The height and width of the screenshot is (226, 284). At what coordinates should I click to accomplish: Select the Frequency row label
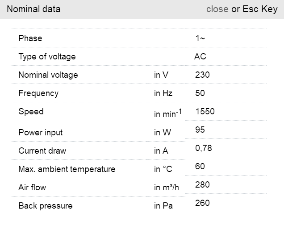38,93
